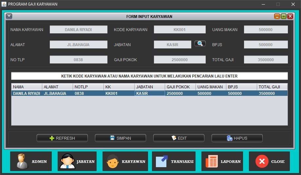The height and width of the screenshot is (175, 301).
Task: Delete the record with Hapus
Action: point(237,138)
